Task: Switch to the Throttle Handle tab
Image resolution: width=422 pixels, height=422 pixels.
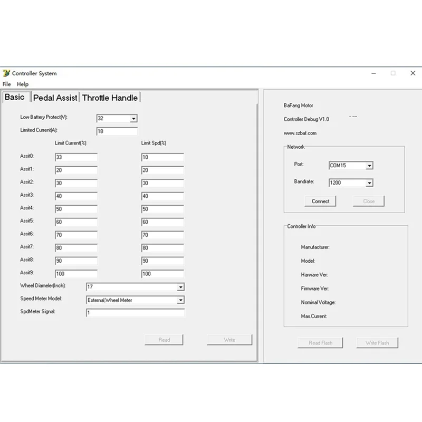Action: [x=110, y=98]
